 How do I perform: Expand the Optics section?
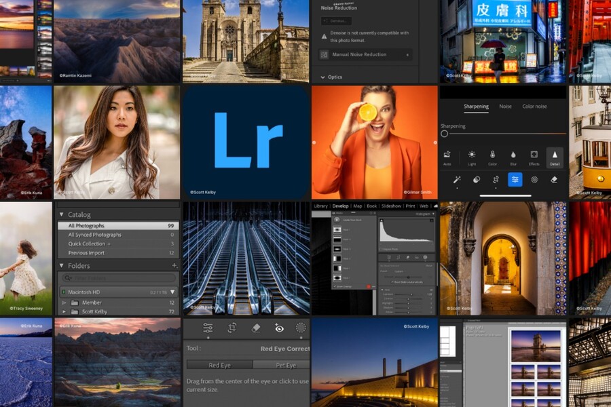(323, 77)
